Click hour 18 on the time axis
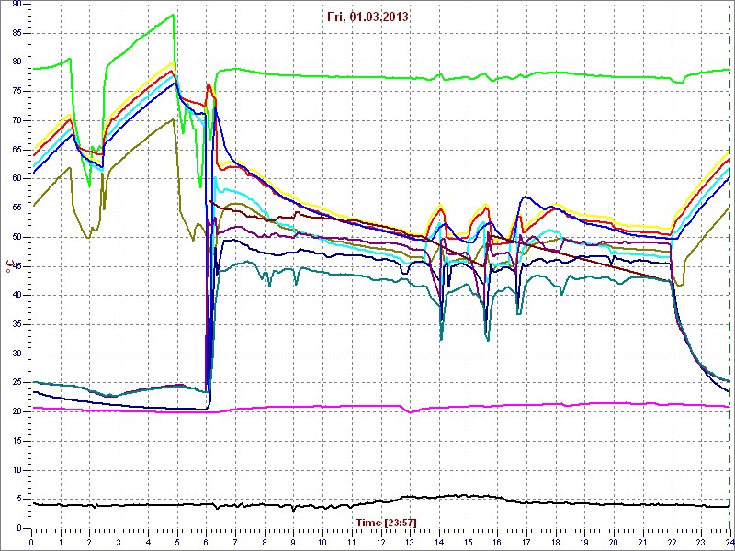735x551 pixels. point(556,542)
